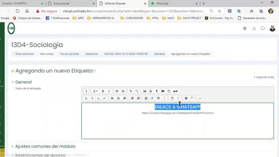This screenshot has width=279, height=157.
Task: Open the language globe menu
Action: [x=245, y=28]
